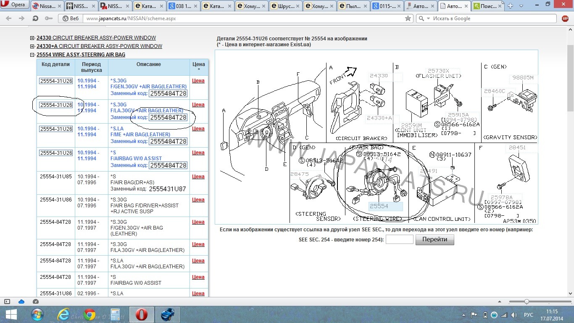
Task: Add a new tab with plus icon
Action: (x=511, y=5)
